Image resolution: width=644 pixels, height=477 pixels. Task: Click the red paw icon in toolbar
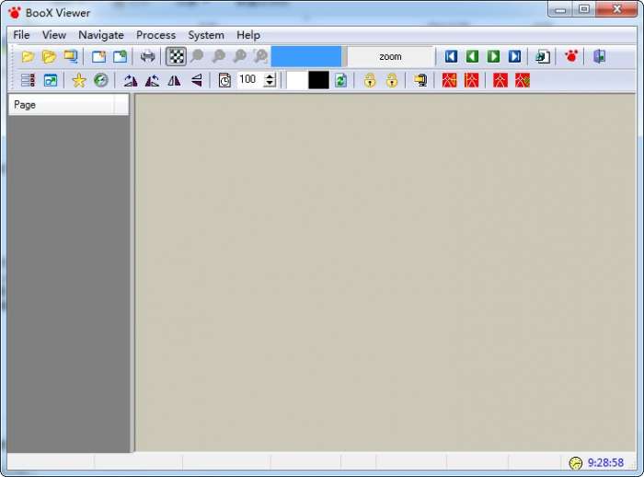(571, 56)
